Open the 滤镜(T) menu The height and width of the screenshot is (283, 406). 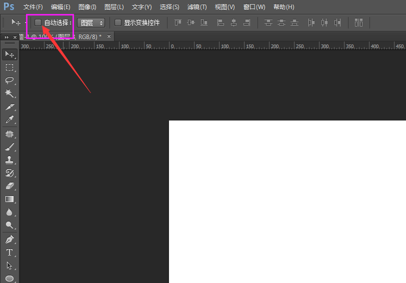pyautogui.click(x=197, y=7)
